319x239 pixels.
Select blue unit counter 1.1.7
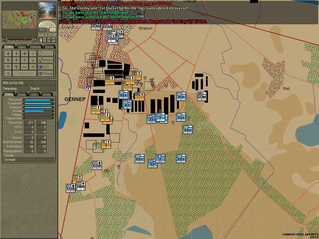pyautogui.click(x=181, y=96)
